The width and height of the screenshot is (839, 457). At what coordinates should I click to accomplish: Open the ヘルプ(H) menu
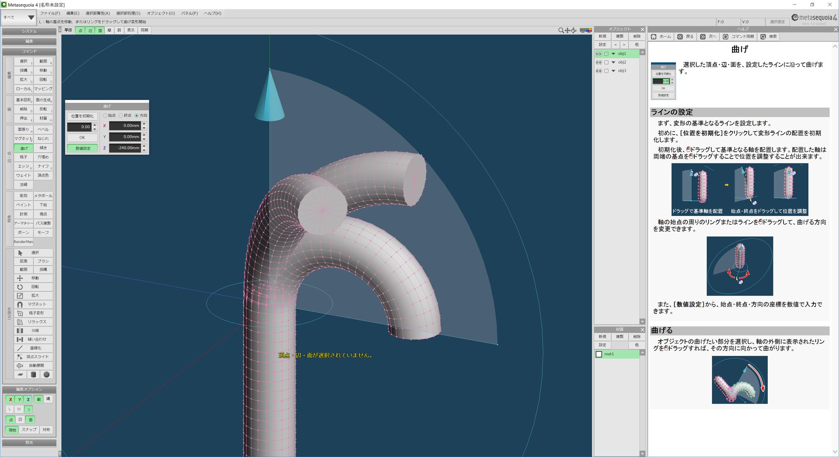(x=213, y=13)
